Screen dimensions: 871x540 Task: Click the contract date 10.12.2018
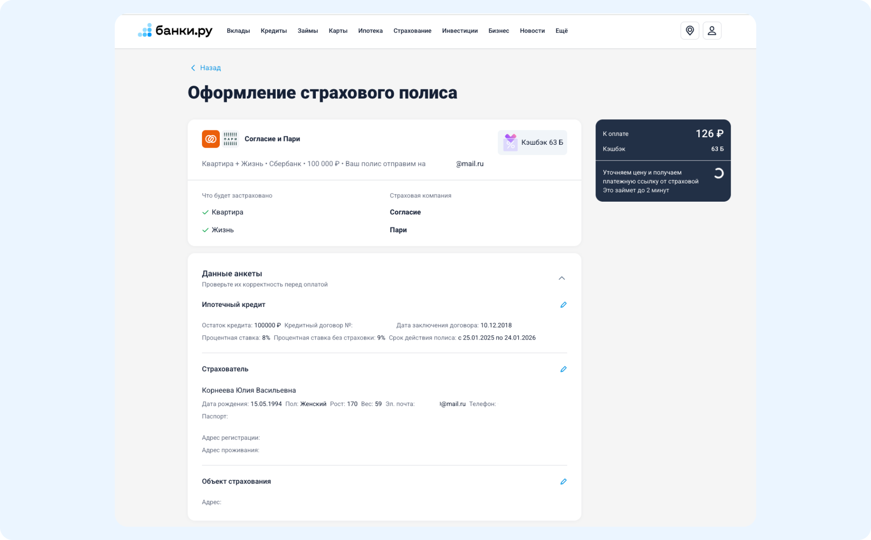point(496,325)
